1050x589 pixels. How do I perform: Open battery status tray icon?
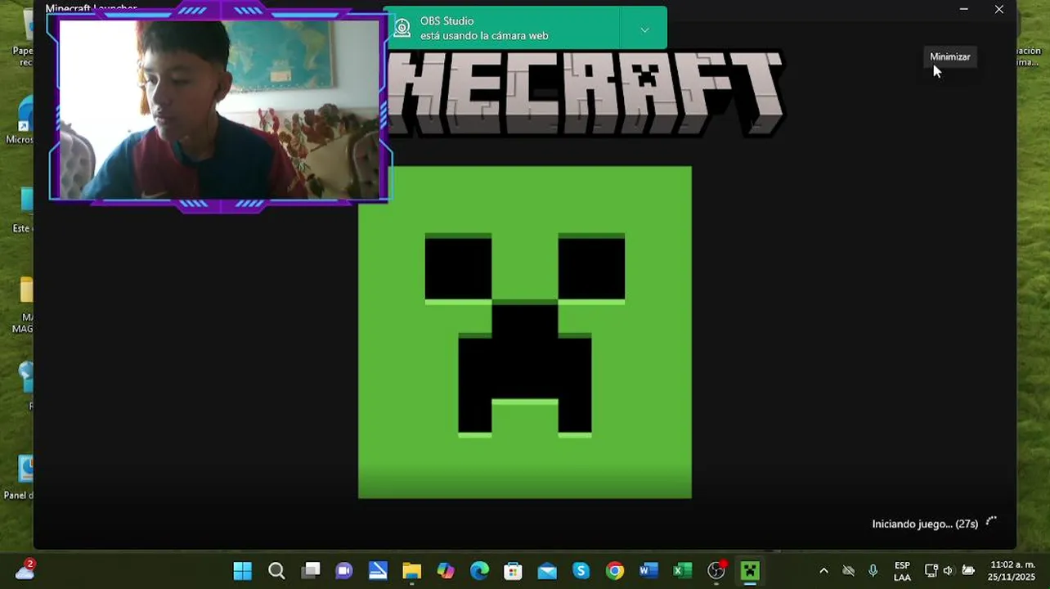[968, 570]
